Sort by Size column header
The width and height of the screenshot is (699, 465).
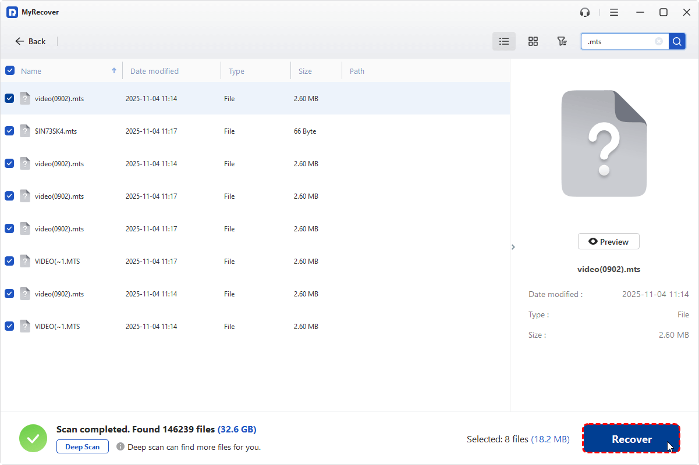pyautogui.click(x=305, y=71)
